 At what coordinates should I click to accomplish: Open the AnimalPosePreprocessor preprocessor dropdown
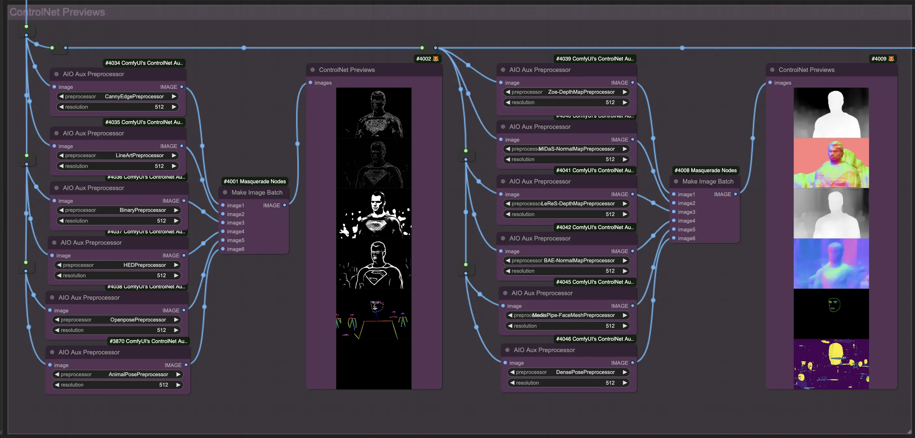coord(118,375)
